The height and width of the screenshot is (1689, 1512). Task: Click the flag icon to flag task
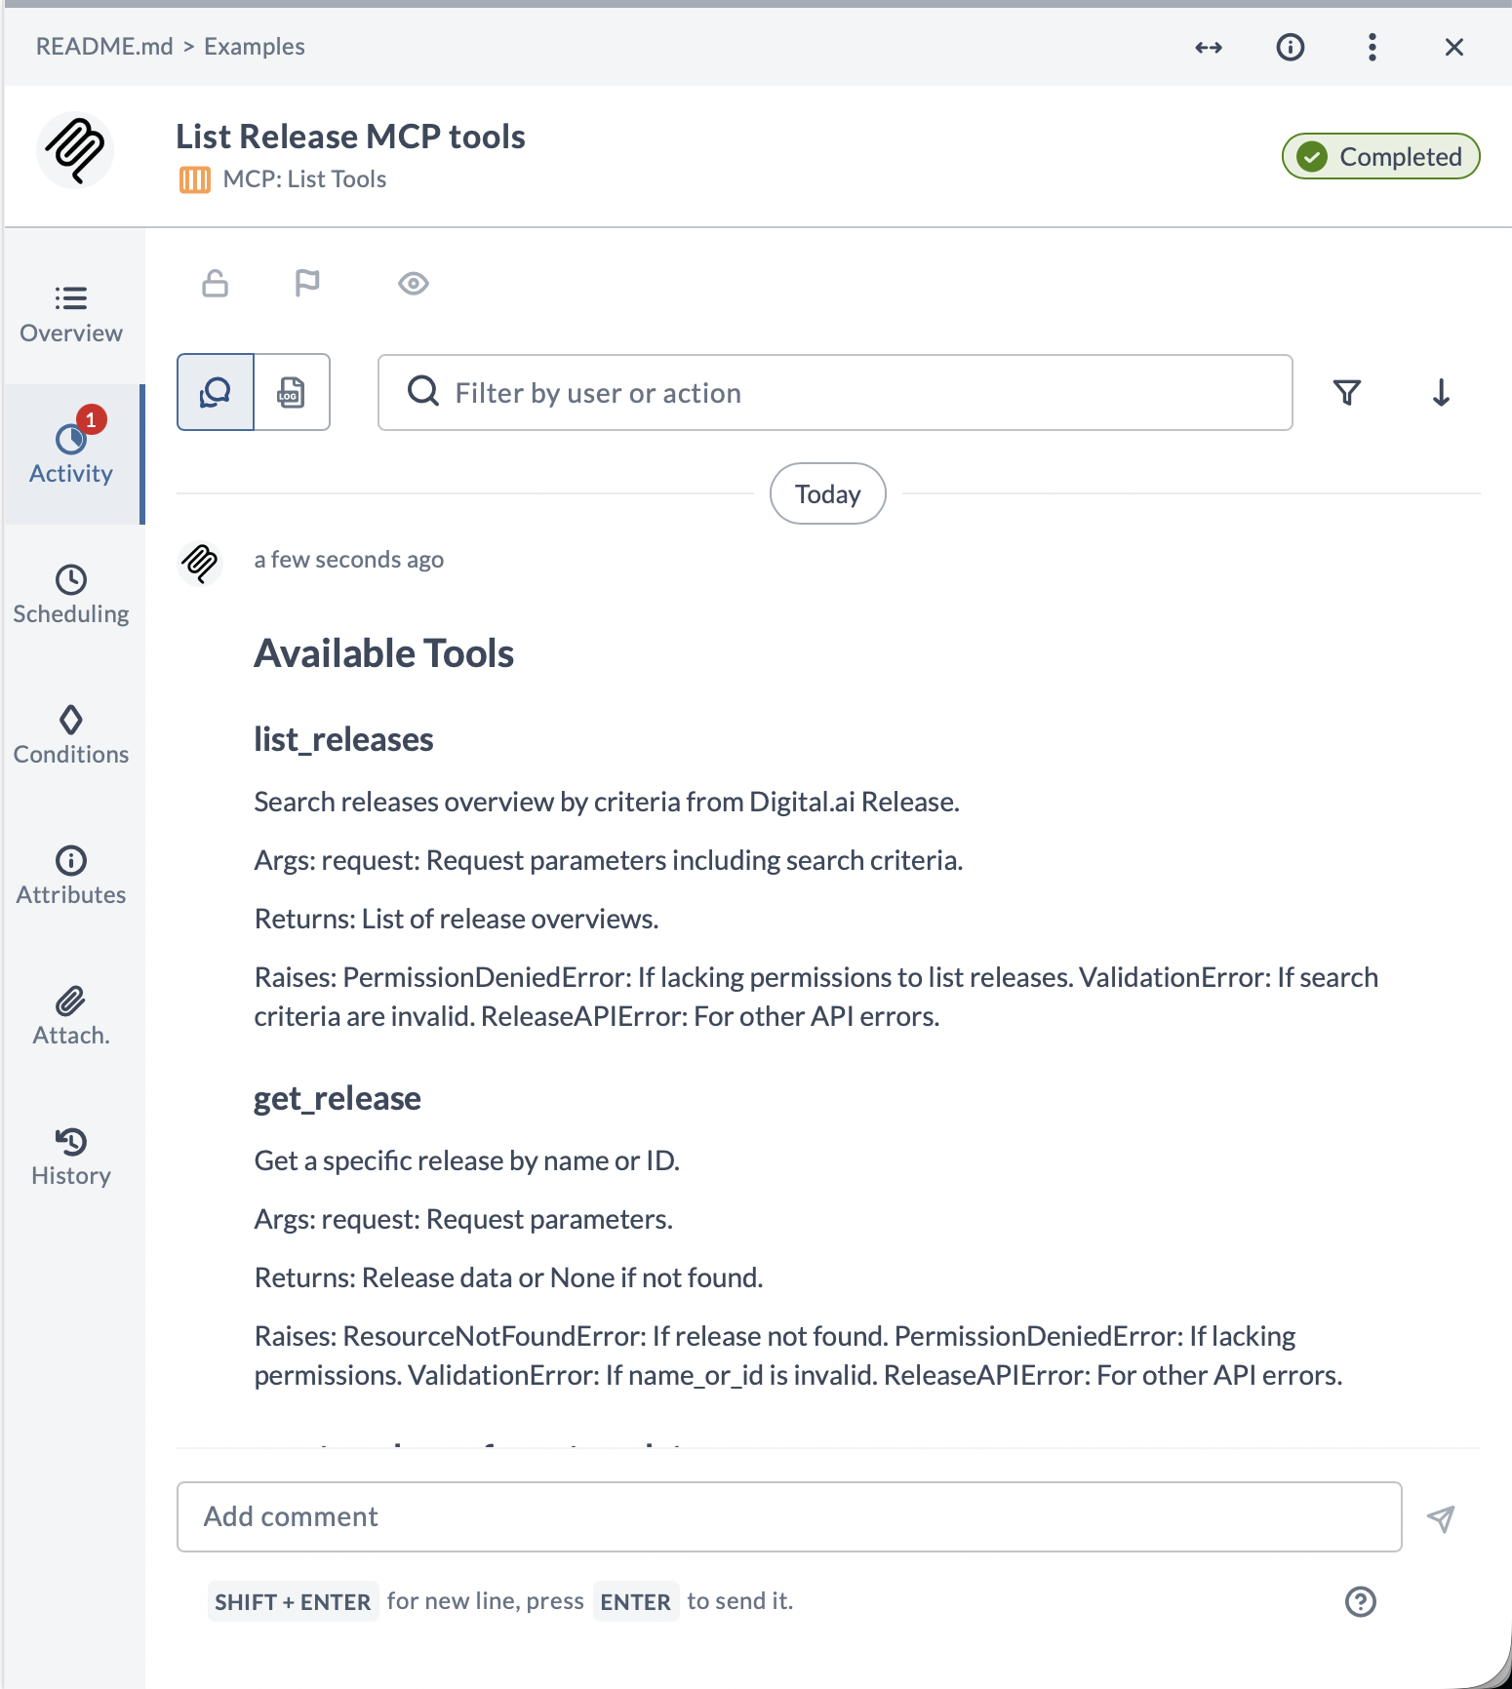(307, 283)
